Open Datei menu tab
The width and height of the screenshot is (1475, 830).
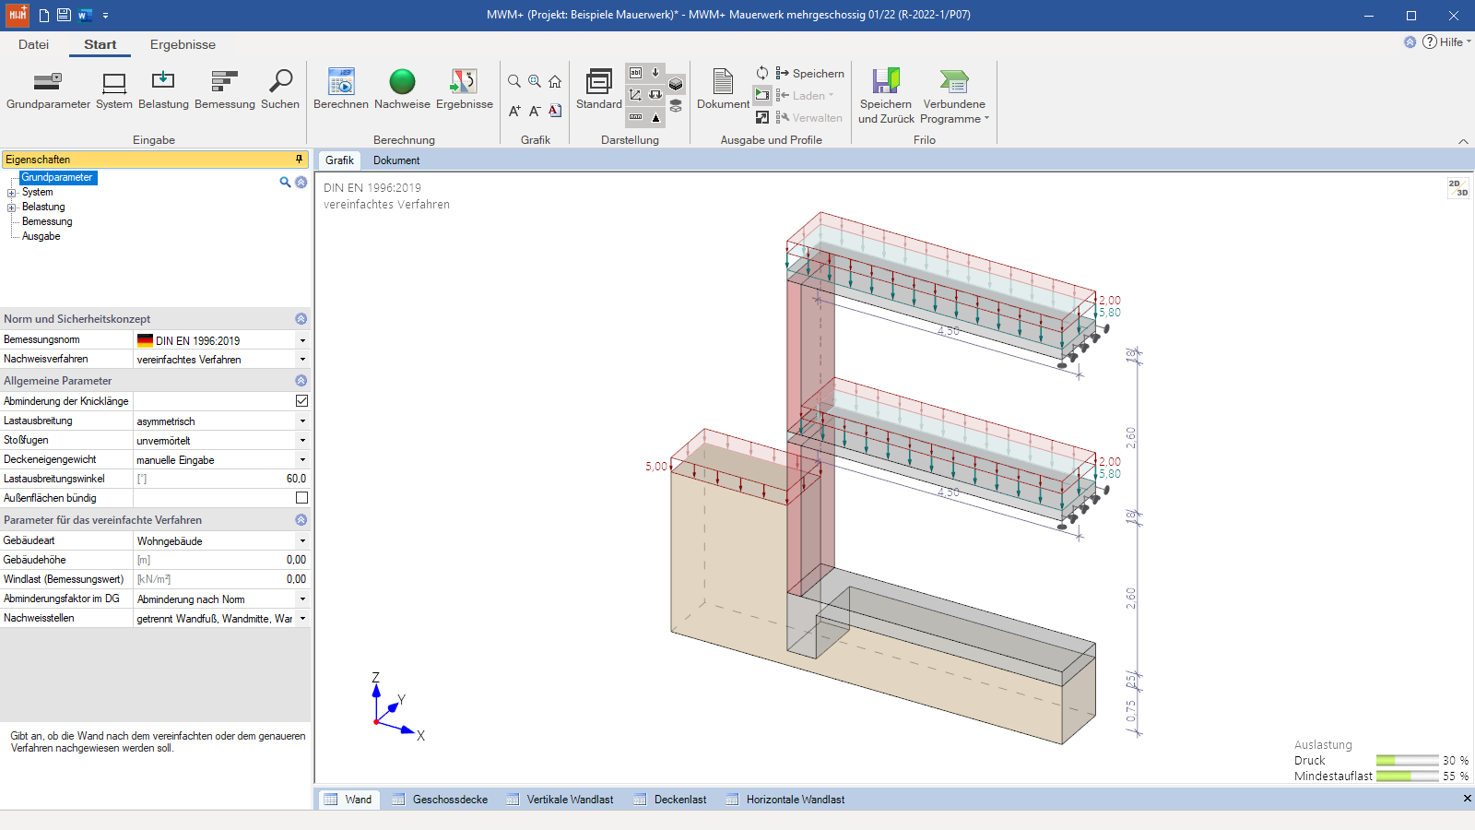pos(33,44)
